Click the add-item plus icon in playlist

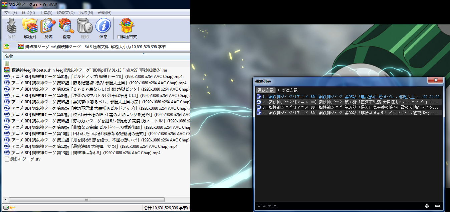[427, 206]
